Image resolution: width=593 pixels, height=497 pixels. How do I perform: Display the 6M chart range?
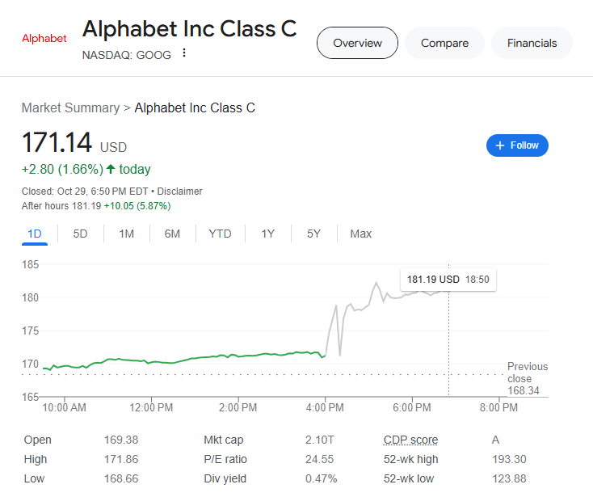click(x=172, y=234)
